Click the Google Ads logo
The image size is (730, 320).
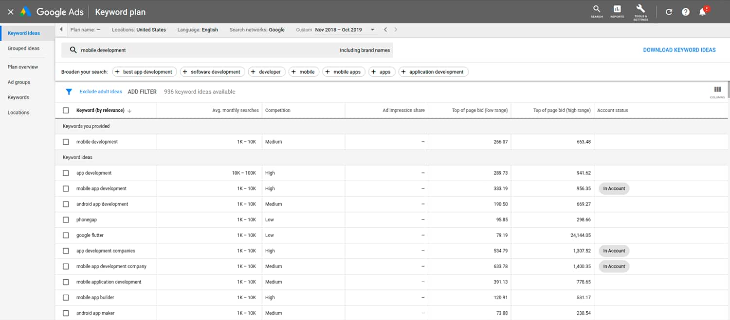click(52, 12)
